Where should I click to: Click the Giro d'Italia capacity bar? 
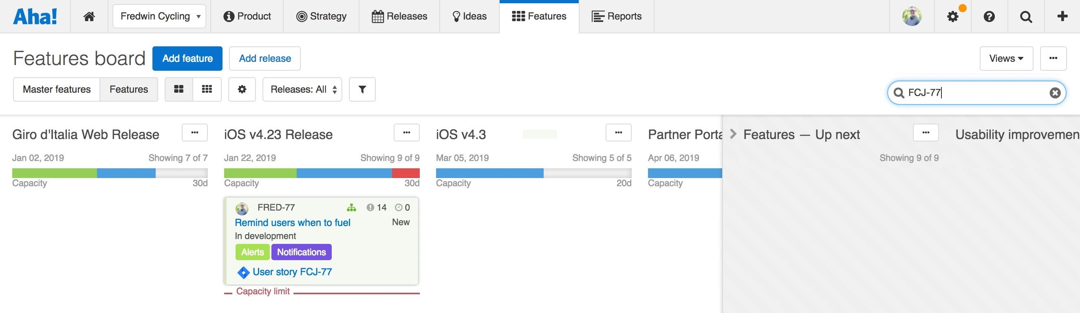(x=110, y=173)
